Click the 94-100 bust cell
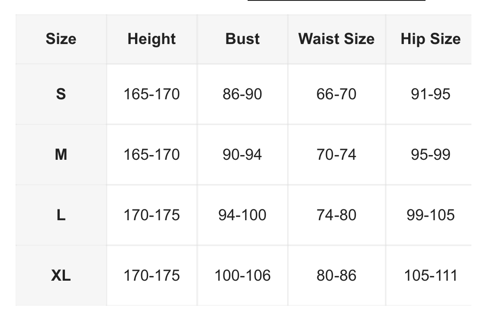 [242, 215]
